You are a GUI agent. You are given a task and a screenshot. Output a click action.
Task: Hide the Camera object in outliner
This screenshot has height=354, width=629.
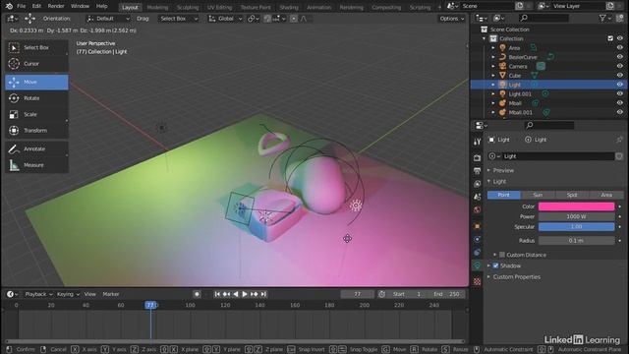(x=620, y=66)
